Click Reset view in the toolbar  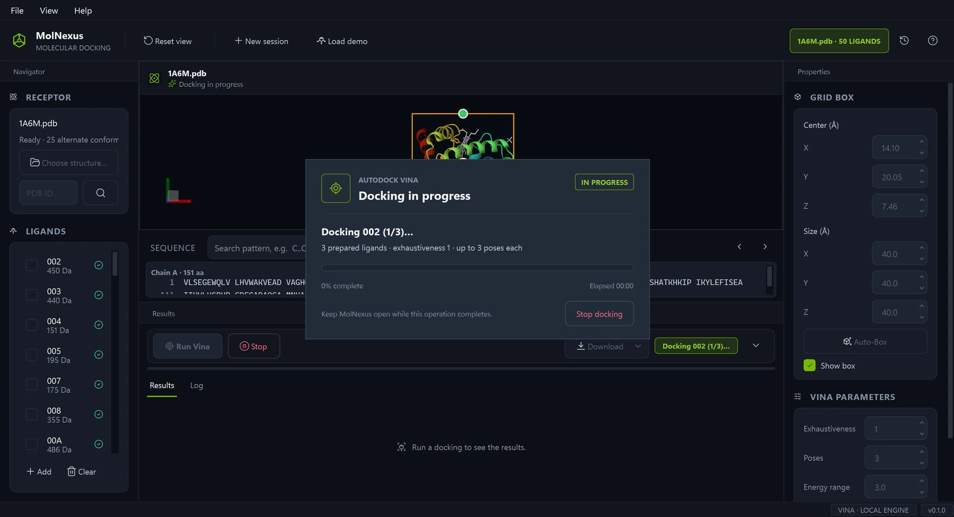coord(168,41)
